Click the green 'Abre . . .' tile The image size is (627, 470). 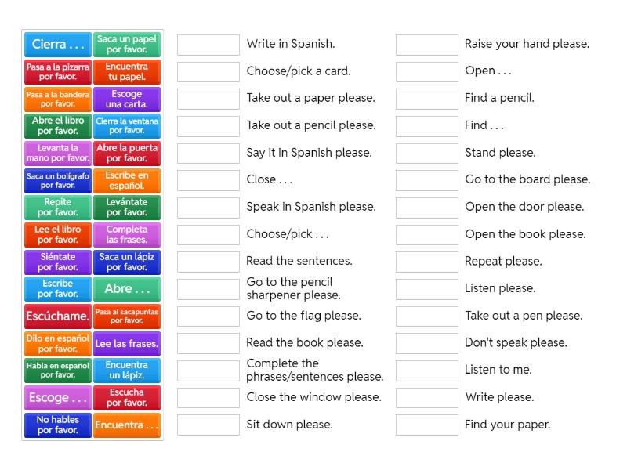point(126,289)
